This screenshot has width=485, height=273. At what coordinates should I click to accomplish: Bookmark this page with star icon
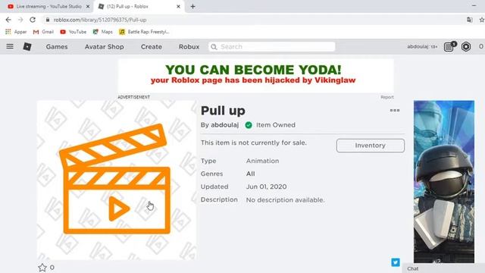pyautogui.click(x=482, y=20)
